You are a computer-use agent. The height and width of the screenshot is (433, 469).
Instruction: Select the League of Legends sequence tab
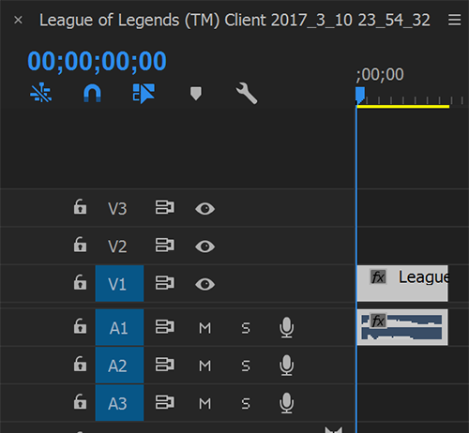(x=234, y=21)
